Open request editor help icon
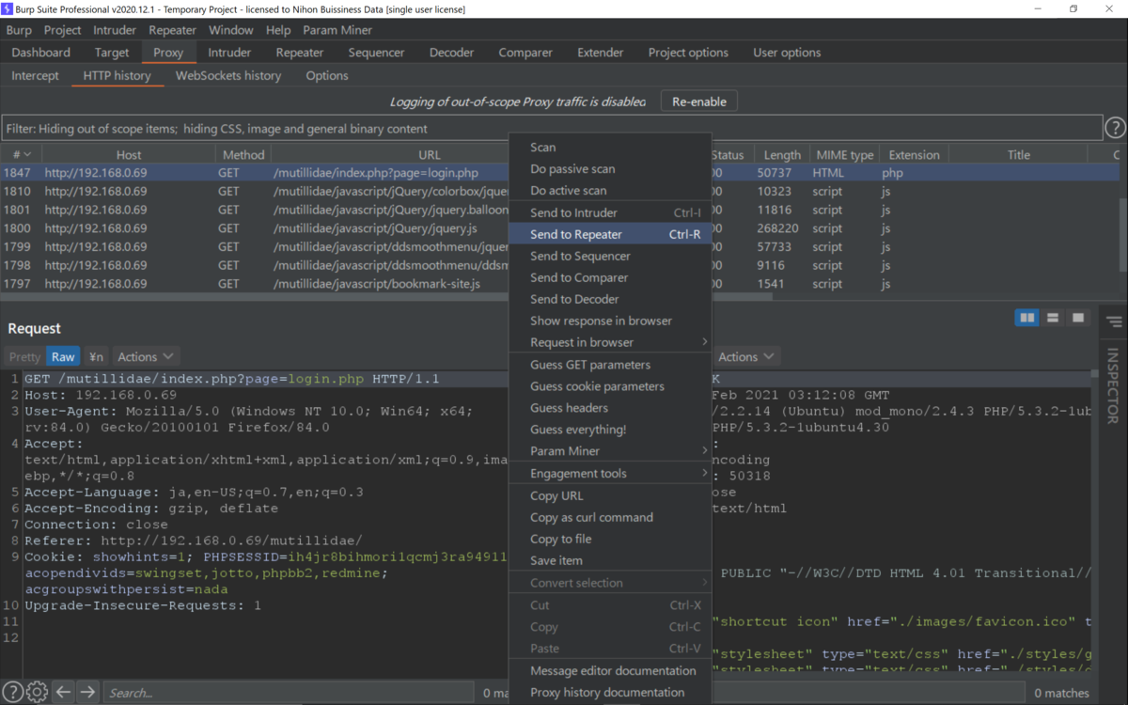Image resolution: width=1128 pixels, height=705 pixels. 12,693
